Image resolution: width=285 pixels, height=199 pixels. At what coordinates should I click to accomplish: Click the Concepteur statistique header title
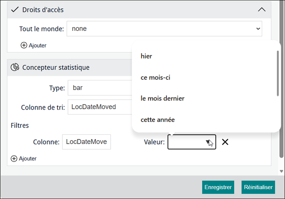[x=56, y=67]
